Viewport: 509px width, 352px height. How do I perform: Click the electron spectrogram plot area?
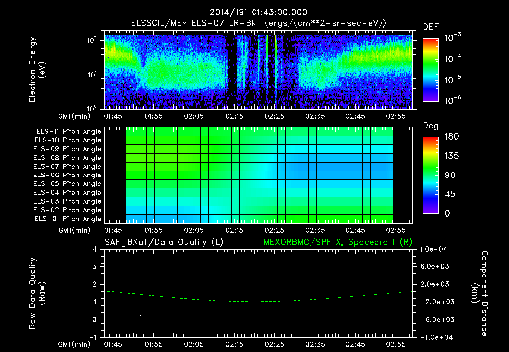(x=258, y=70)
